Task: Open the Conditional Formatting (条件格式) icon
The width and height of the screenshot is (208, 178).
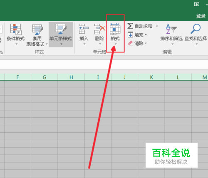Action: click(x=16, y=29)
